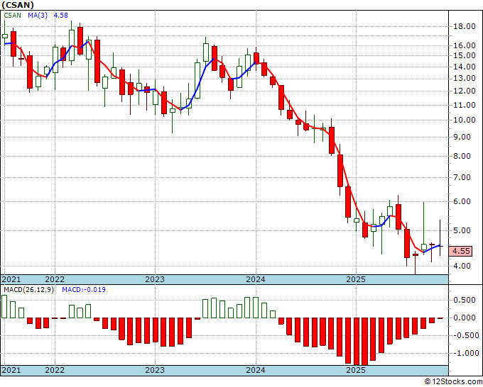Screen dimensions: 483x387
Task: Click the 10.00 price axis label
Action: coord(465,120)
